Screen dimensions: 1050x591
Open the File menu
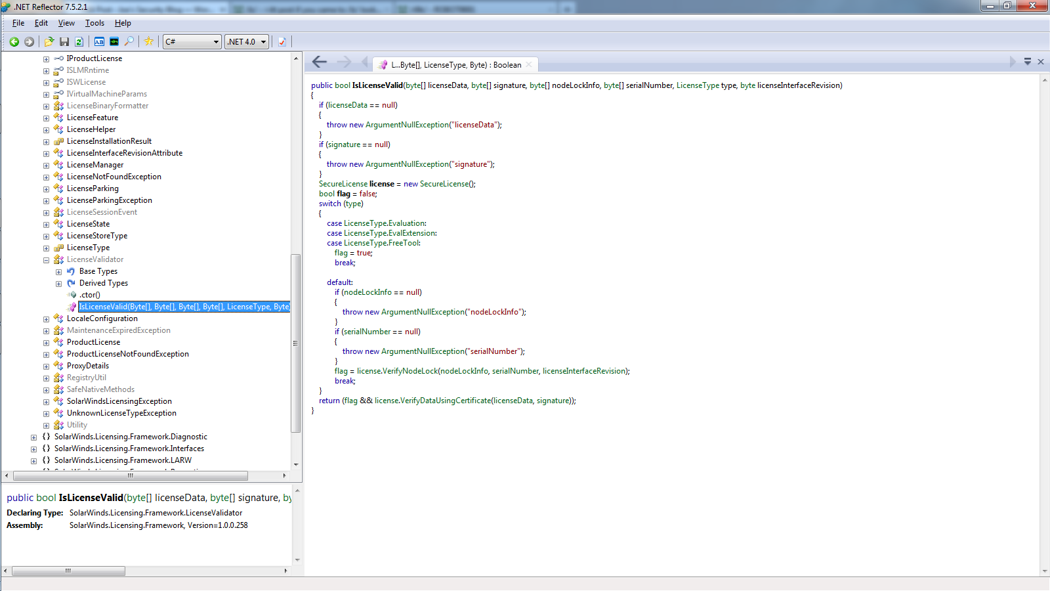point(18,23)
